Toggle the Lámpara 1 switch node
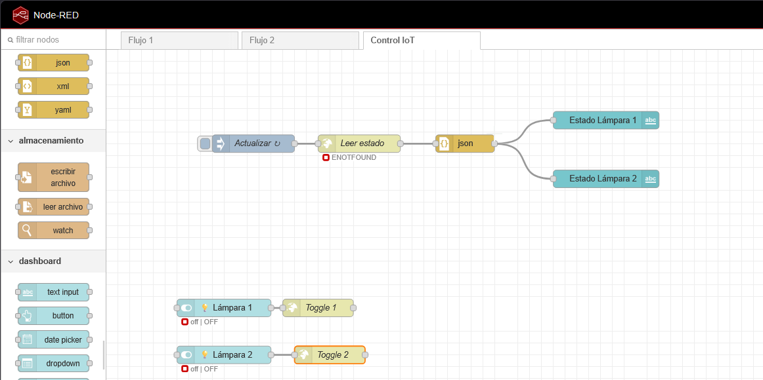 point(186,308)
